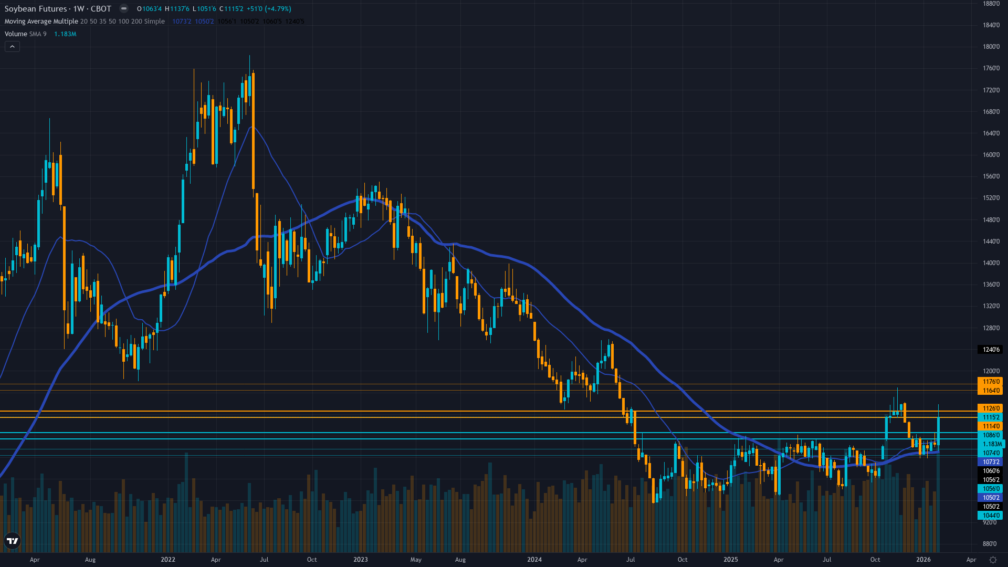Click the 1060'6 black price label
Screen dimensions: 1008x567
click(x=990, y=471)
